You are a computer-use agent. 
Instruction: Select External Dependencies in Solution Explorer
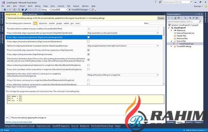point(185,33)
